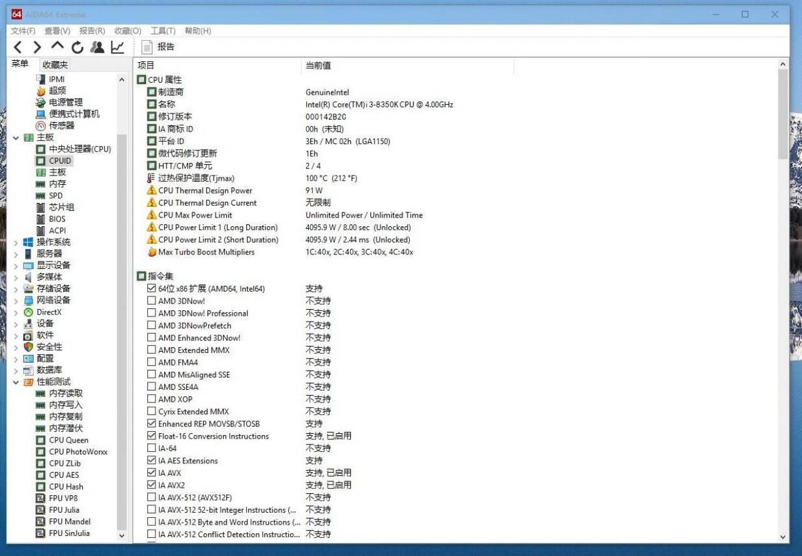Collapse the 主板 tree node
Screen dimensions: 802x556
click(16, 137)
